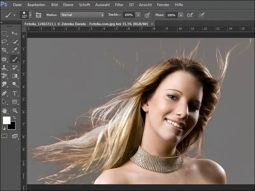
Task: Reset default foreground and background colors
Action: click(x=4, y=128)
